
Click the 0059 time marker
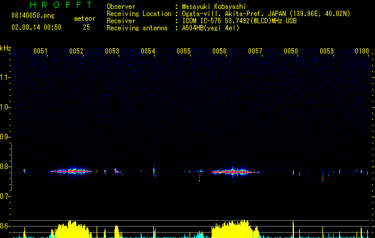[327, 51]
